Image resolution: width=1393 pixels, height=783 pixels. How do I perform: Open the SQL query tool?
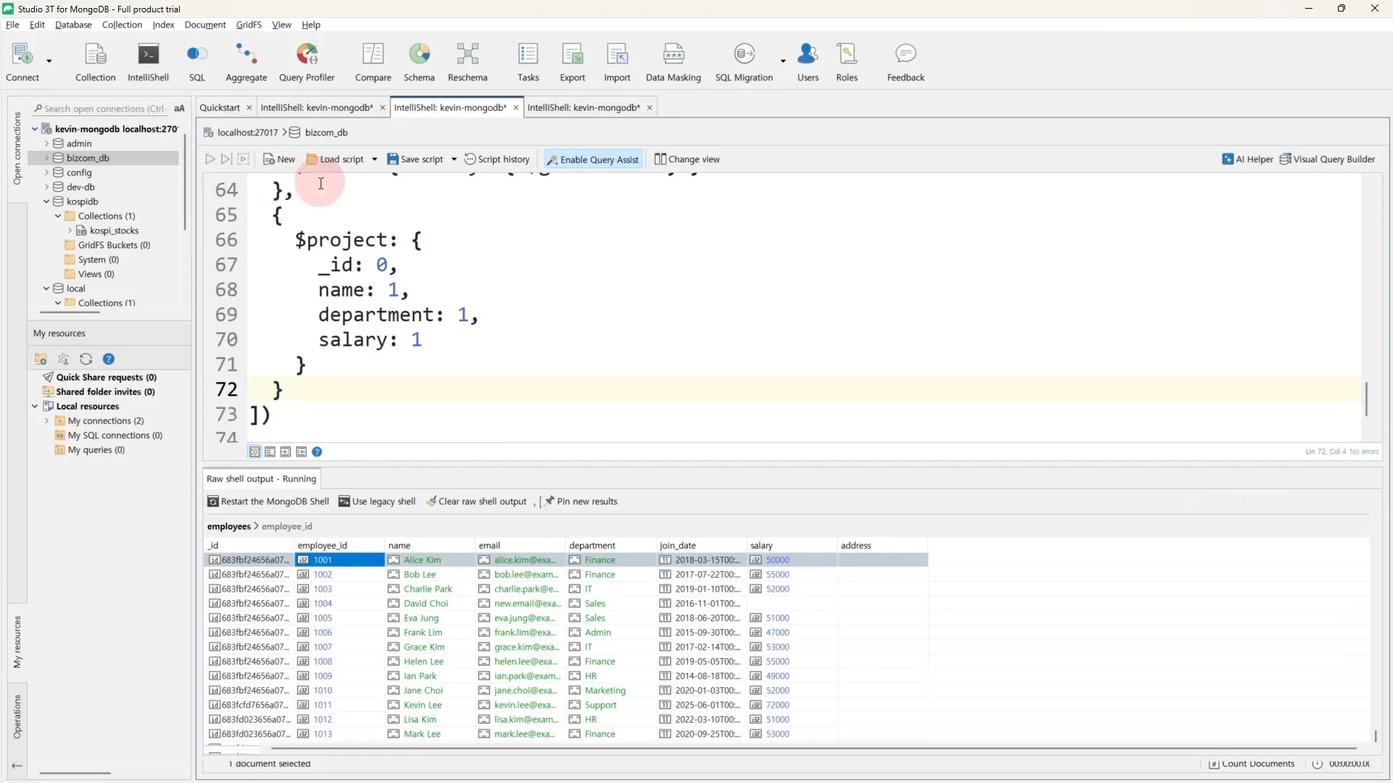pyautogui.click(x=197, y=62)
